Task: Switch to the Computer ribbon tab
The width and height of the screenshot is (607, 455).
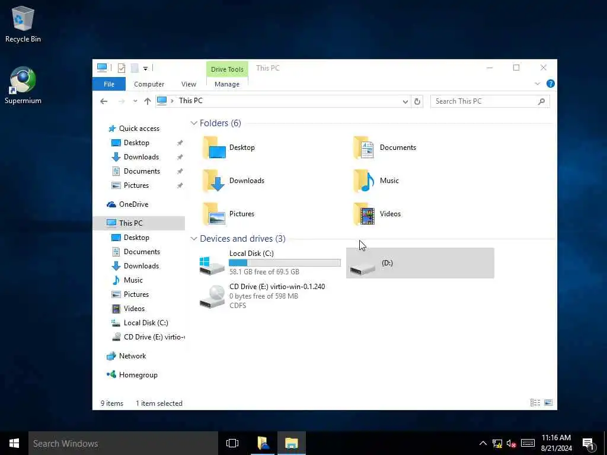Action: (x=149, y=84)
